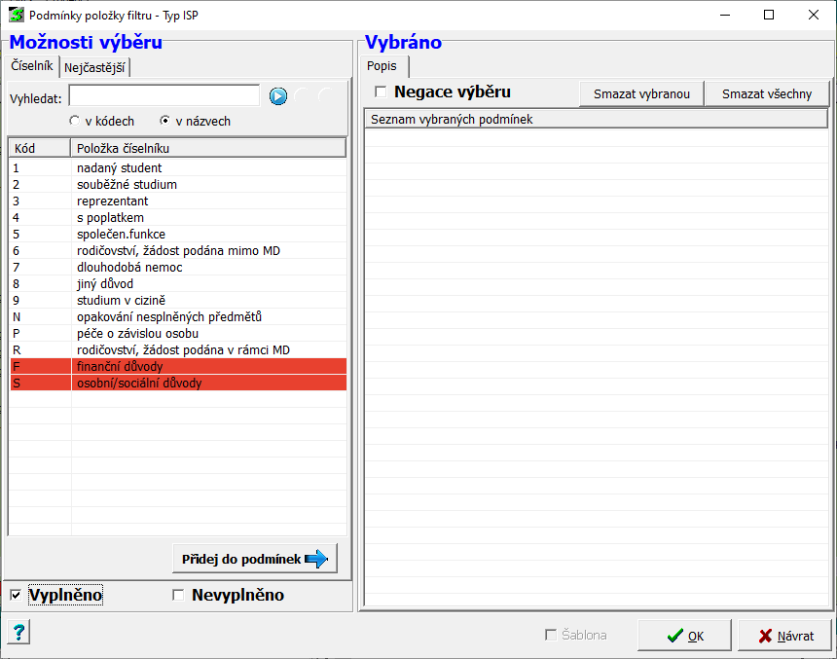Click the blue search arrow icon

[x=278, y=96]
